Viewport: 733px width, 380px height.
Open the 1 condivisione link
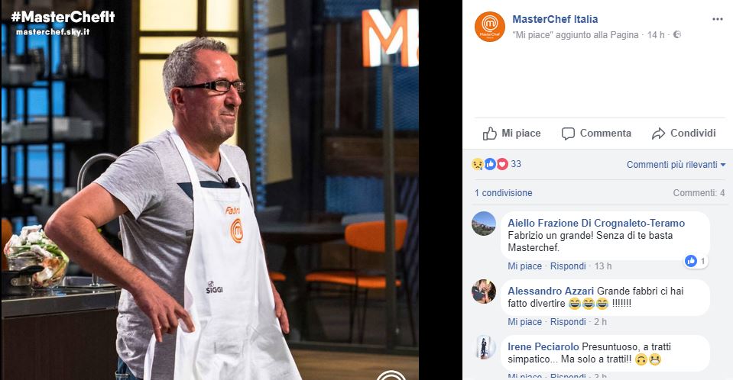point(503,193)
